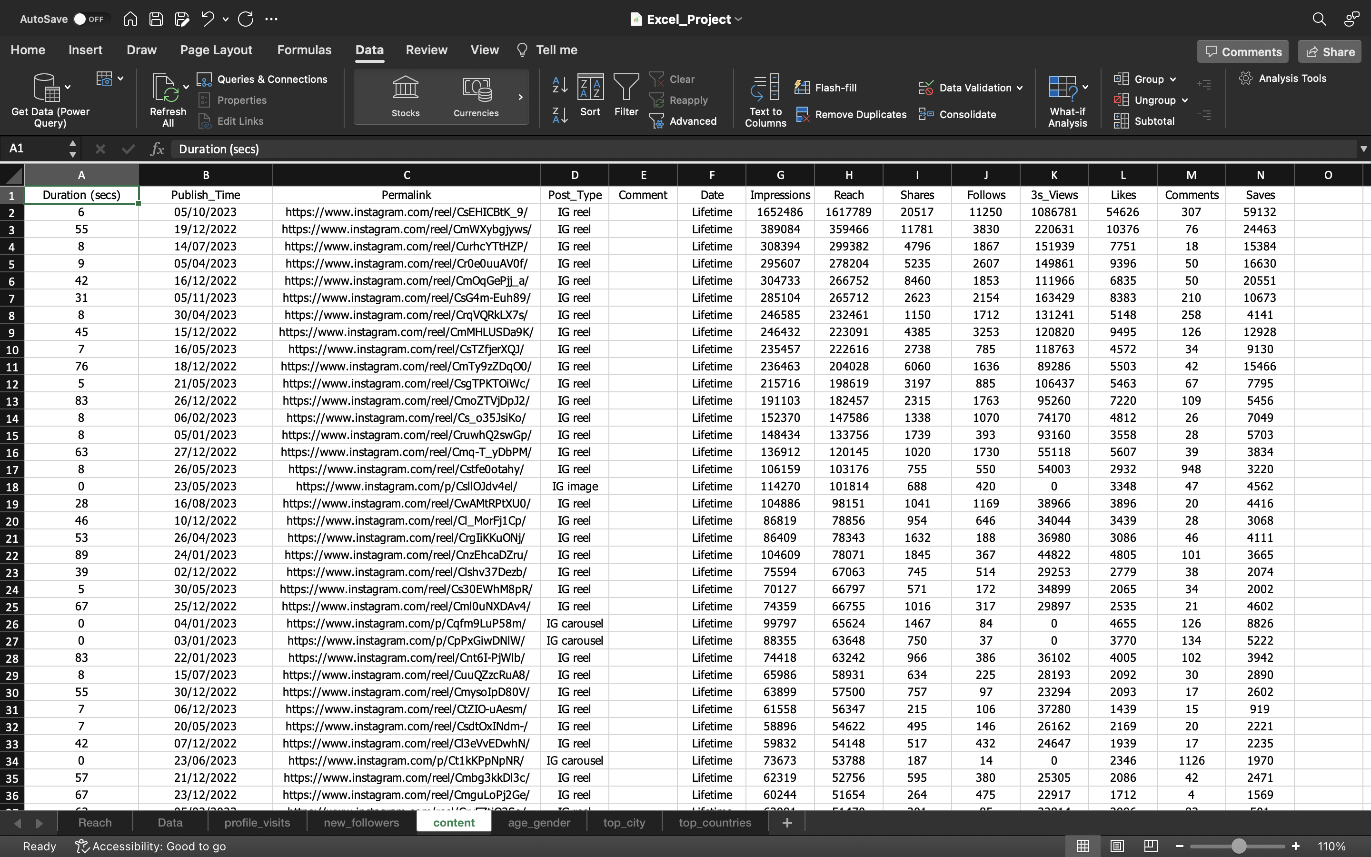
Task: Click the formula bar text Duration (secs)
Action: pyautogui.click(x=219, y=149)
